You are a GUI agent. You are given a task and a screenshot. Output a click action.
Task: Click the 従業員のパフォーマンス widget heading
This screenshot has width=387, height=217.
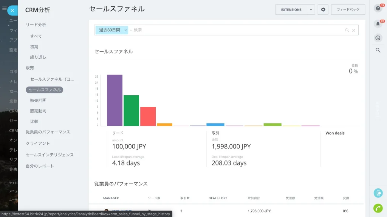tap(121, 184)
